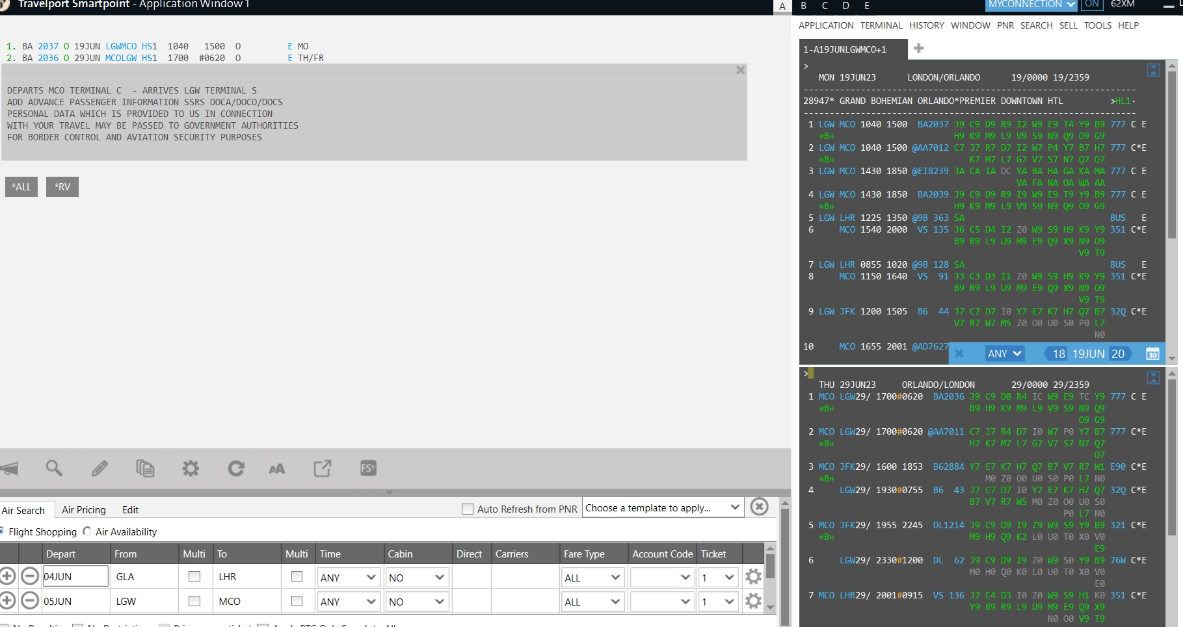The image size is (1183, 627).
Task: Open Cabin dropdown for 05JUN row
Action: coord(417,602)
